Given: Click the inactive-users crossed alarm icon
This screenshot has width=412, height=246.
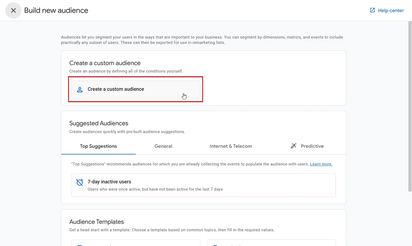Looking at the screenshot, I should click(80, 182).
